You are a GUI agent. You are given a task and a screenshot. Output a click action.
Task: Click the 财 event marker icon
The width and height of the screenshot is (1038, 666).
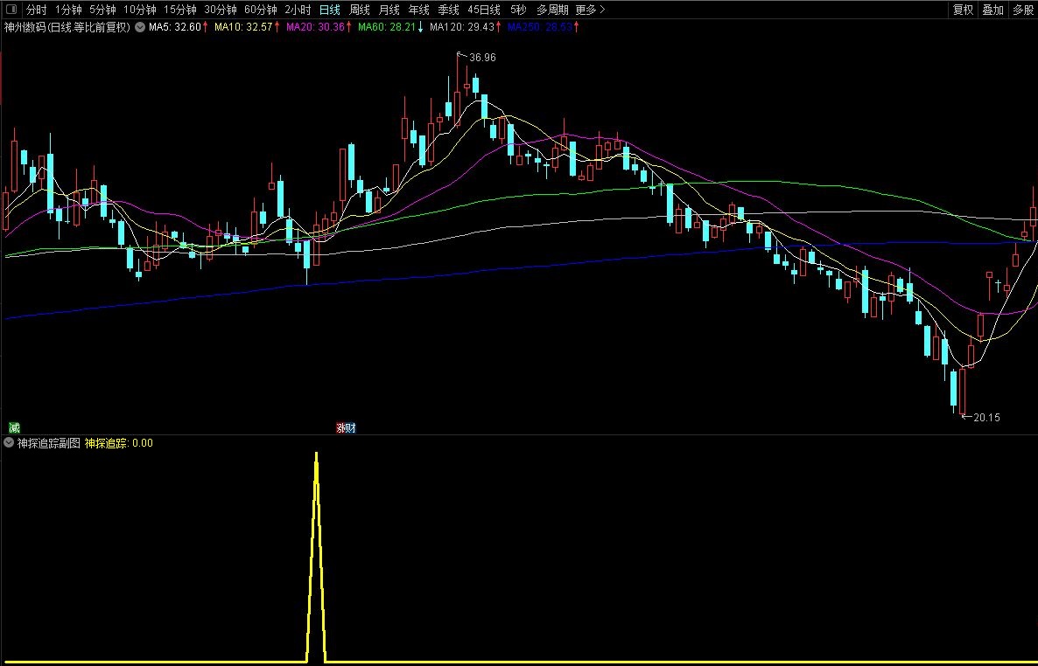(x=351, y=428)
